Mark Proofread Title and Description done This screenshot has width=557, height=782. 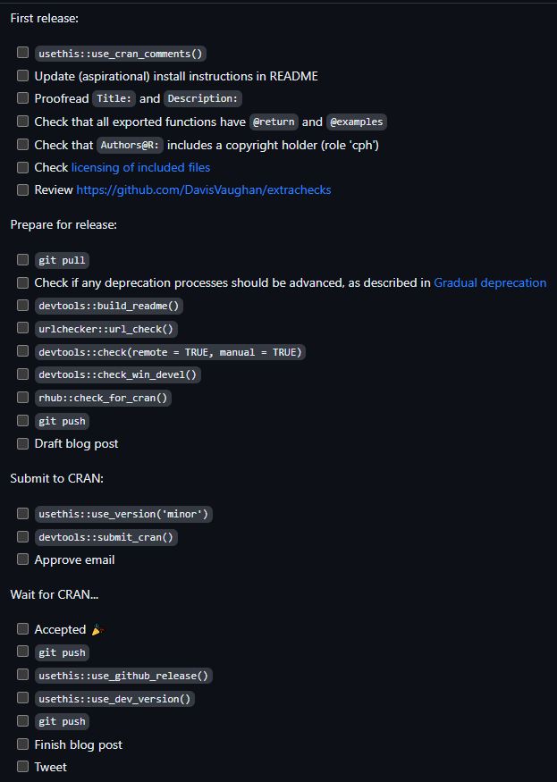point(22,98)
